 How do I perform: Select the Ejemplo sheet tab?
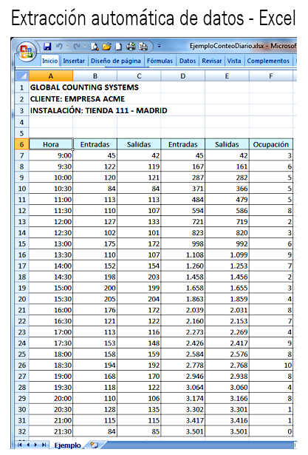point(67,445)
